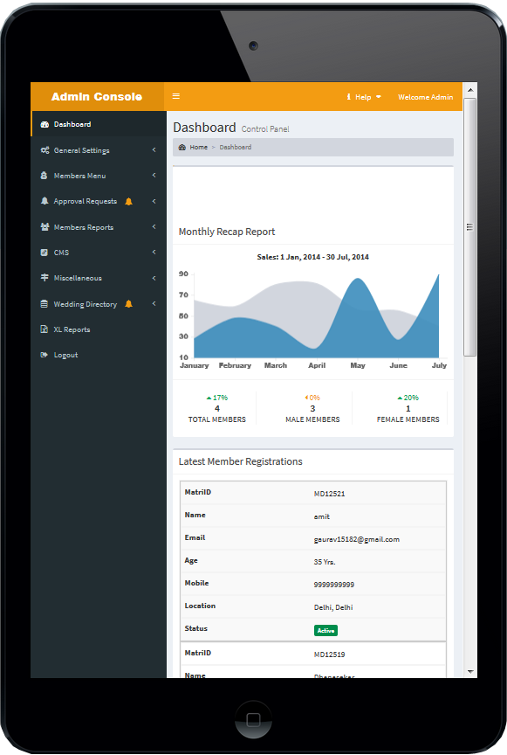Click the Dashboard gauge icon in sidebar
Screen dimensions: 507x755
tap(45, 124)
